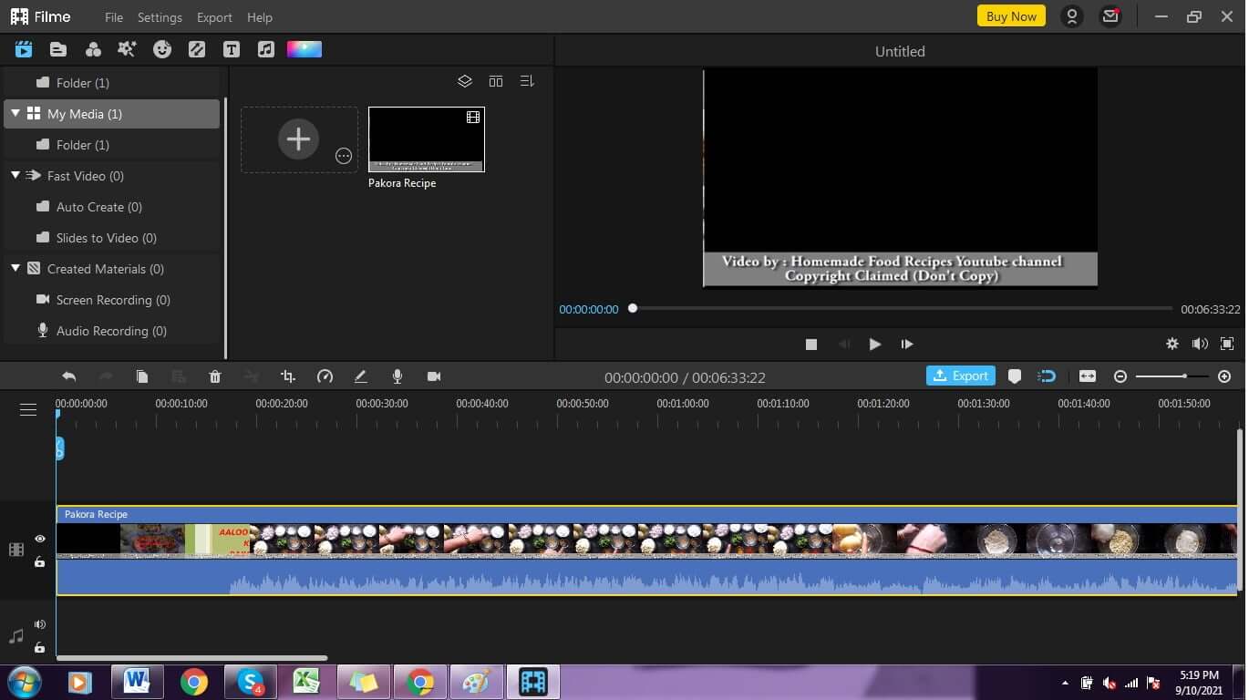The height and width of the screenshot is (700, 1249).
Task: Zoom in the timeline with plus
Action: tap(1224, 376)
